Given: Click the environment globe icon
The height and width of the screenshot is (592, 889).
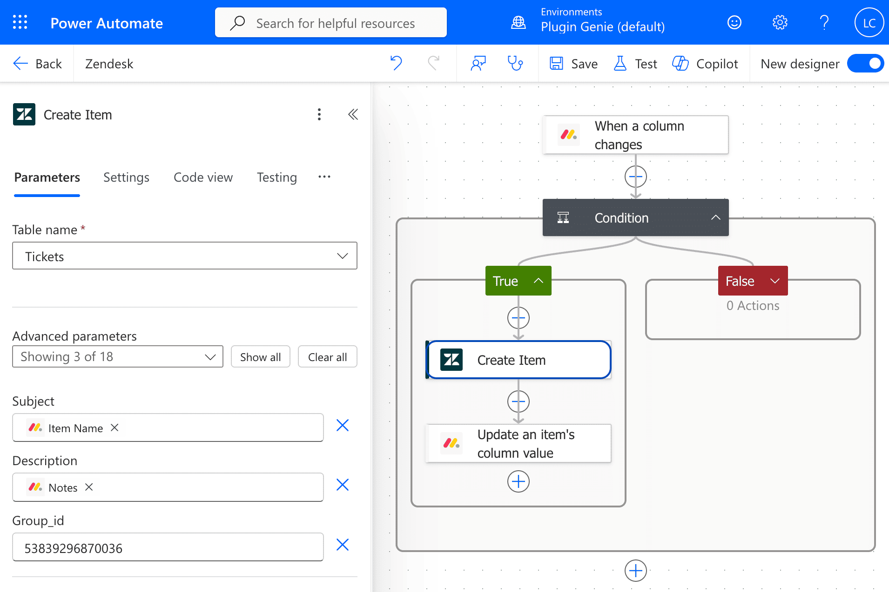Looking at the screenshot, I should coord(519,22).
